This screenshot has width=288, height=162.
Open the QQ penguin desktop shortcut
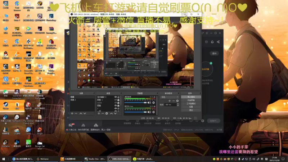click(x=5, y=55)
